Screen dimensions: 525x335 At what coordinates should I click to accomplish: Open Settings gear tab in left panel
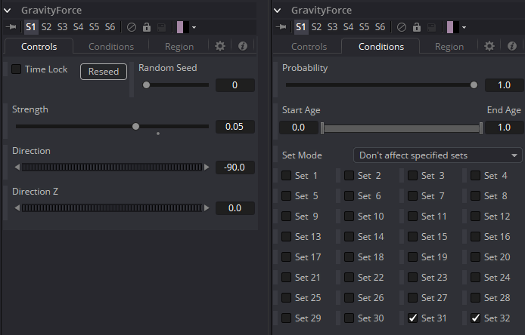(220, 46)
